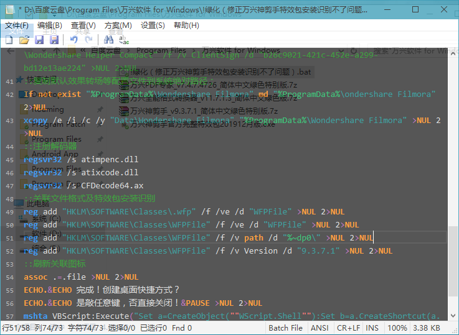Click the Open folder toolbar icon
The width and height of the screenshot is (459, 335).
click(24, 40)
